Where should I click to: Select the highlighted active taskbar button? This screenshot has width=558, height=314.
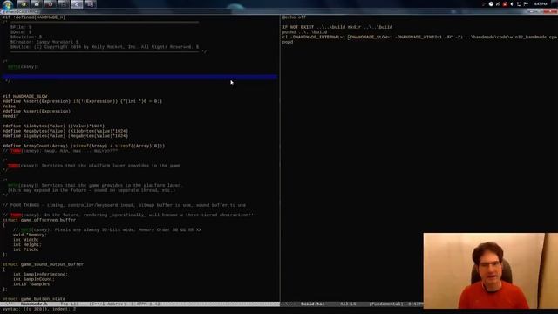point(77,4)
